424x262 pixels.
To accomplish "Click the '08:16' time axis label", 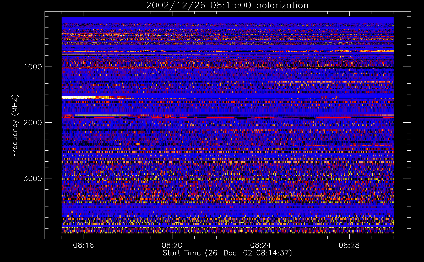I will click(84, 245).
